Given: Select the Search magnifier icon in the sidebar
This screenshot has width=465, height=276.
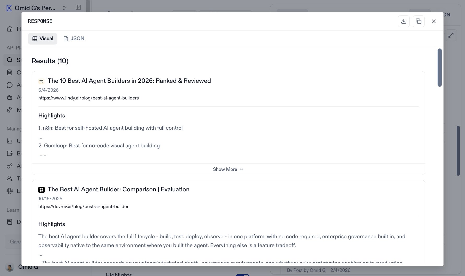Looking at the screenshot, I should [10, 60].
